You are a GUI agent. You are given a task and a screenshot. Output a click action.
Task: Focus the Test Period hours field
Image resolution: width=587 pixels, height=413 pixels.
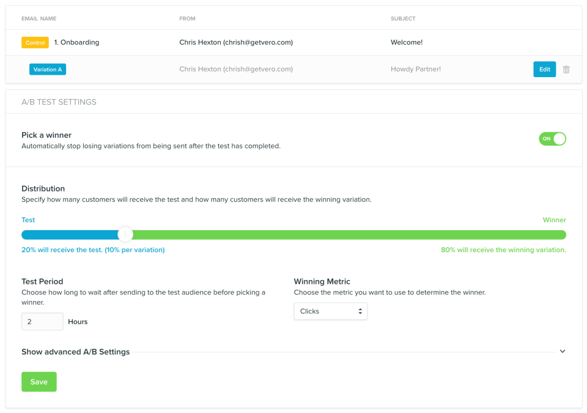tap(42, 322)
